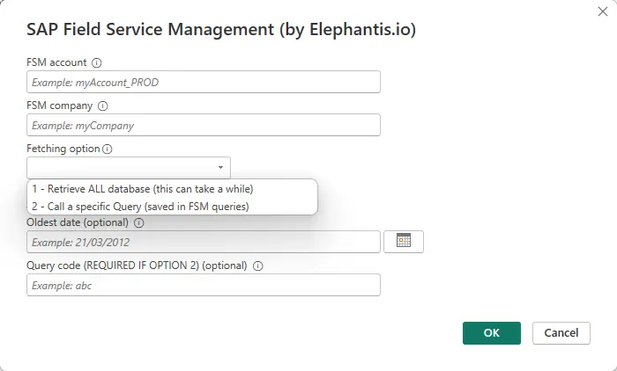The image size is (617, 371).
Task: Click the Fetching option label
Action: click(x=63, y=149)
